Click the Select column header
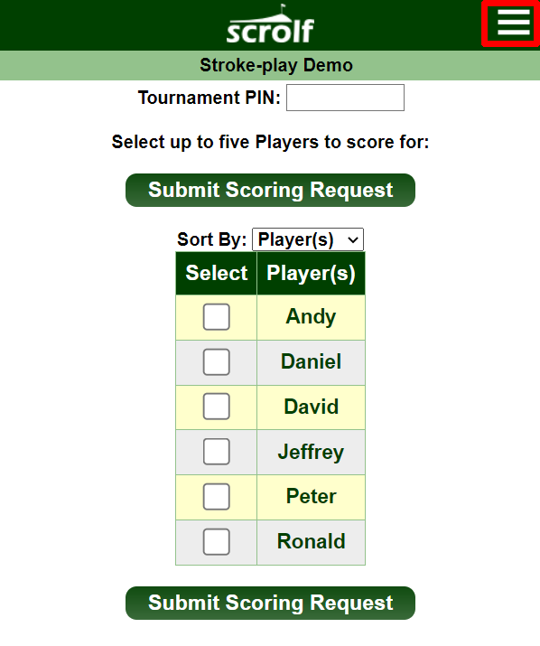 click(x=216, y=273)
